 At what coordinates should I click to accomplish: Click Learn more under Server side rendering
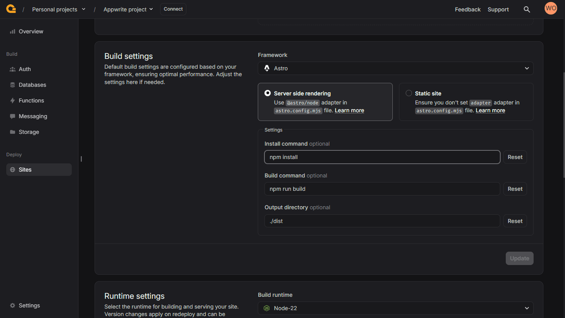349,110
